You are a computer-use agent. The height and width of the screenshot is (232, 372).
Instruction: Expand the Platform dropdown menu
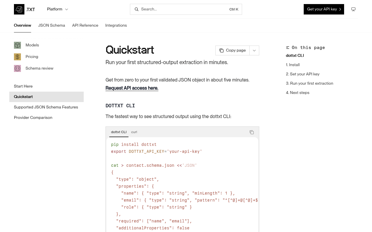click(58, 9)
